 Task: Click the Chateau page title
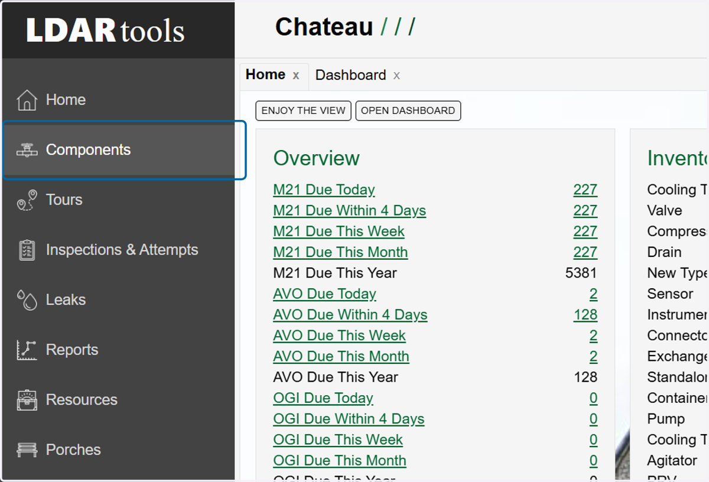click(x=324, y=27)
